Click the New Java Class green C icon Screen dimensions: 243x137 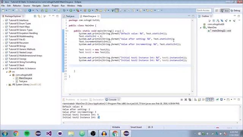[x=90, y=10]
